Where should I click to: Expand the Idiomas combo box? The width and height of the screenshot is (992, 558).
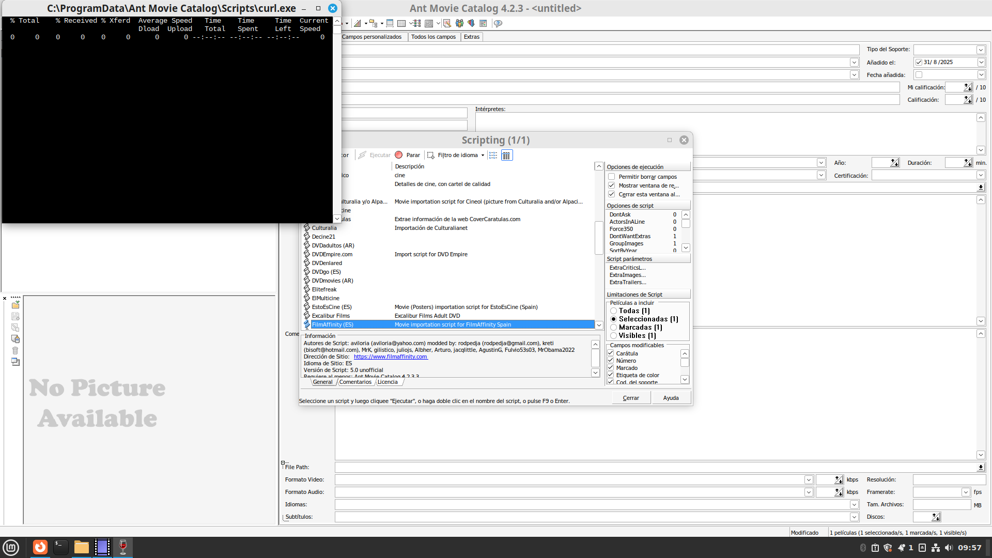click(854, 505)
